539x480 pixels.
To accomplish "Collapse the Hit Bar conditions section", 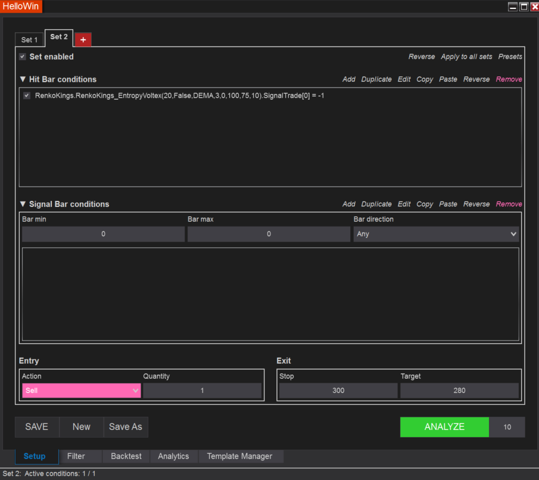I will (23, 79).
